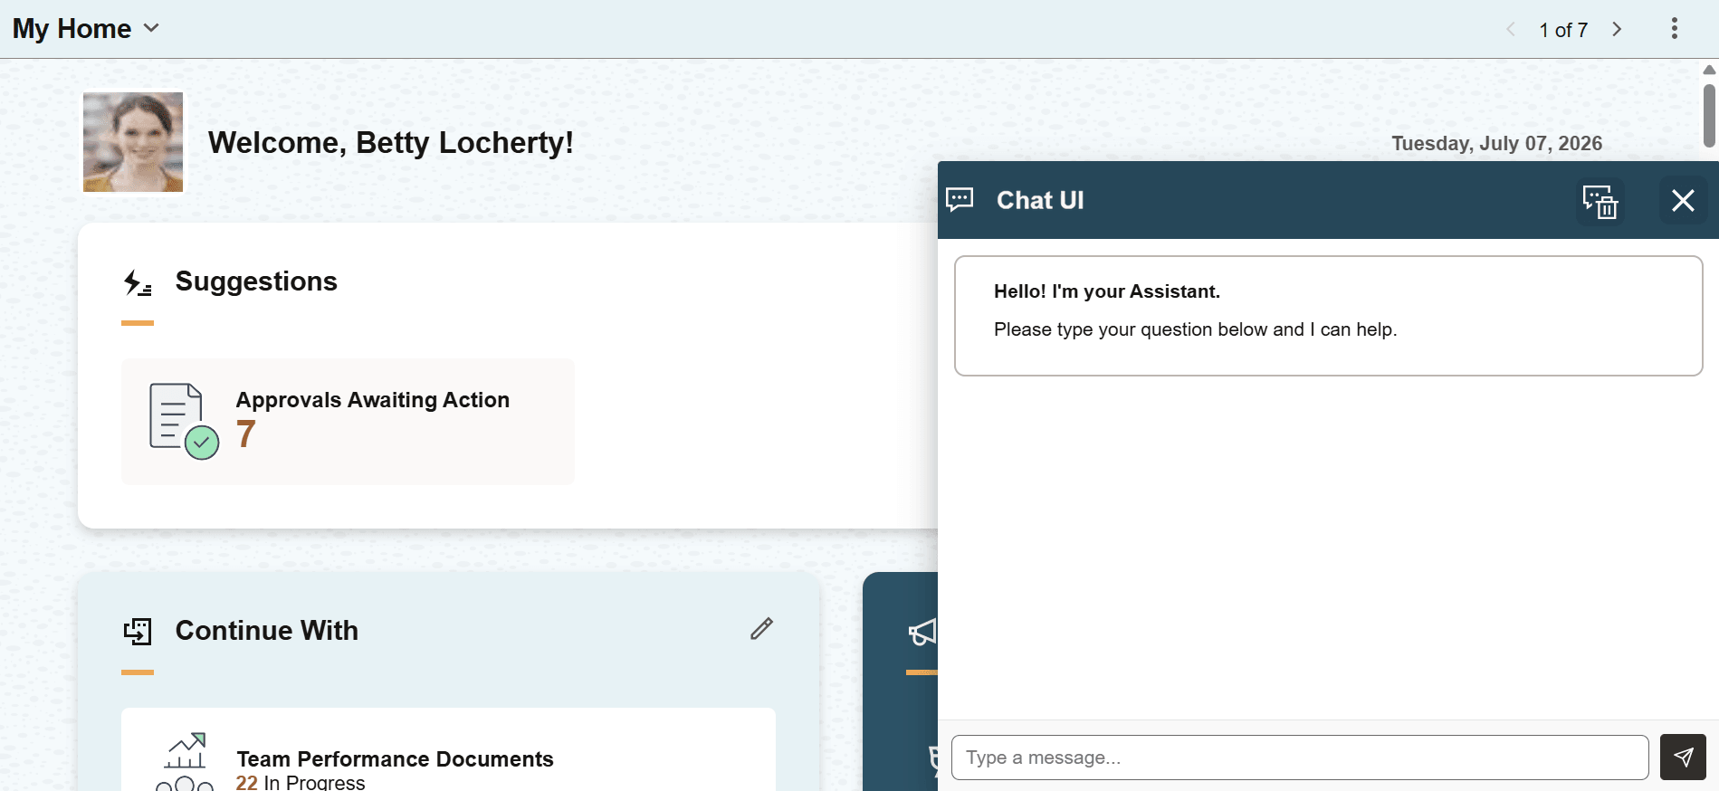This screenshot has width=1719, height=791.
Task: Click the message input field
Action: pos(1300,758)
